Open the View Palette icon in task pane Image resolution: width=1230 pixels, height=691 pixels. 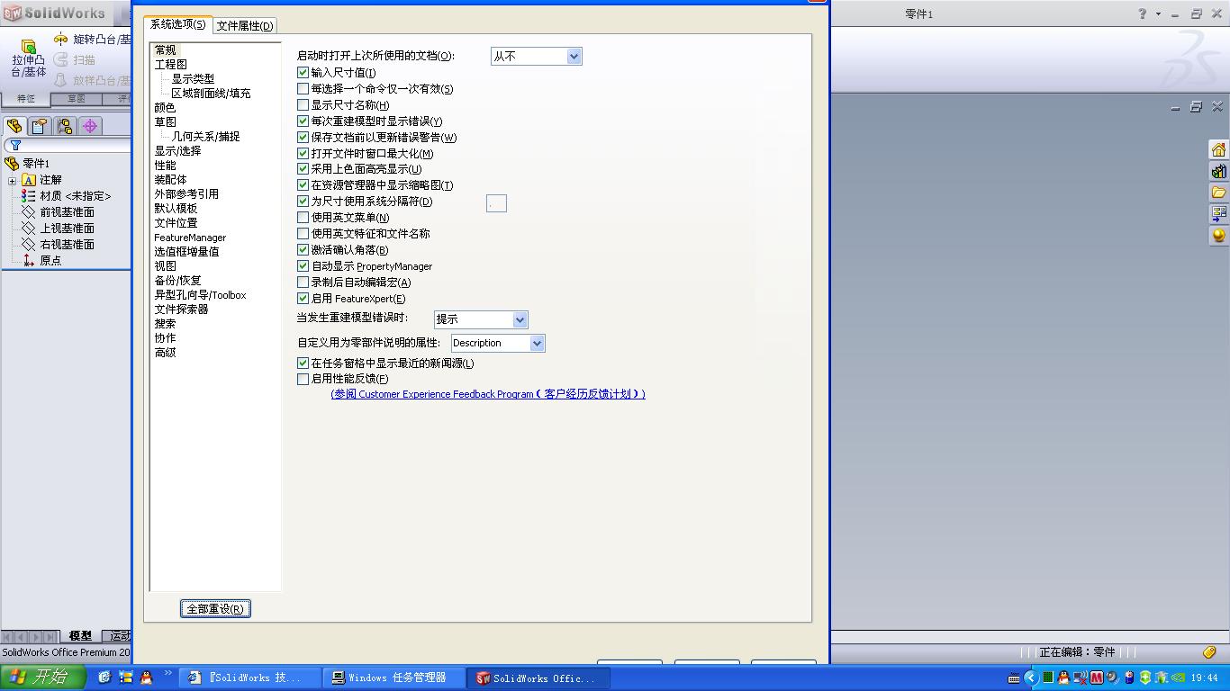[1218, 214]
